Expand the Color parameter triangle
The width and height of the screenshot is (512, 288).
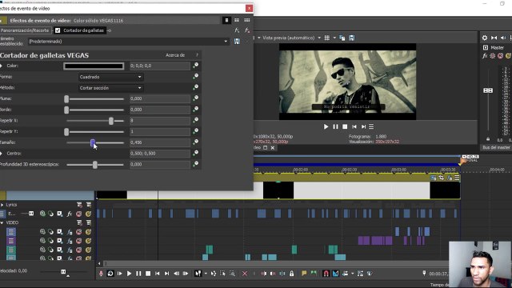[2, 66]
